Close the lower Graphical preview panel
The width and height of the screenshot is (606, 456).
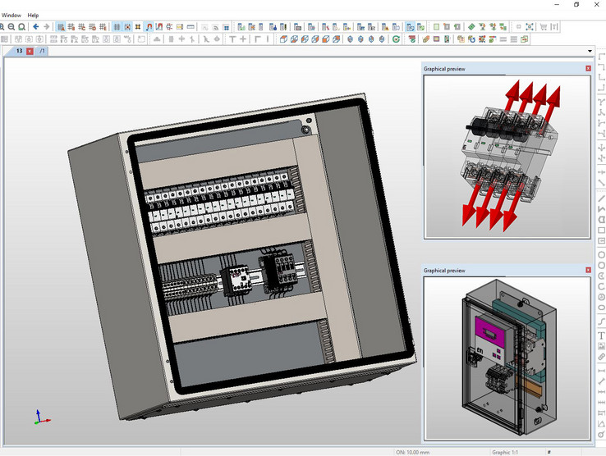tap(588, 270)
